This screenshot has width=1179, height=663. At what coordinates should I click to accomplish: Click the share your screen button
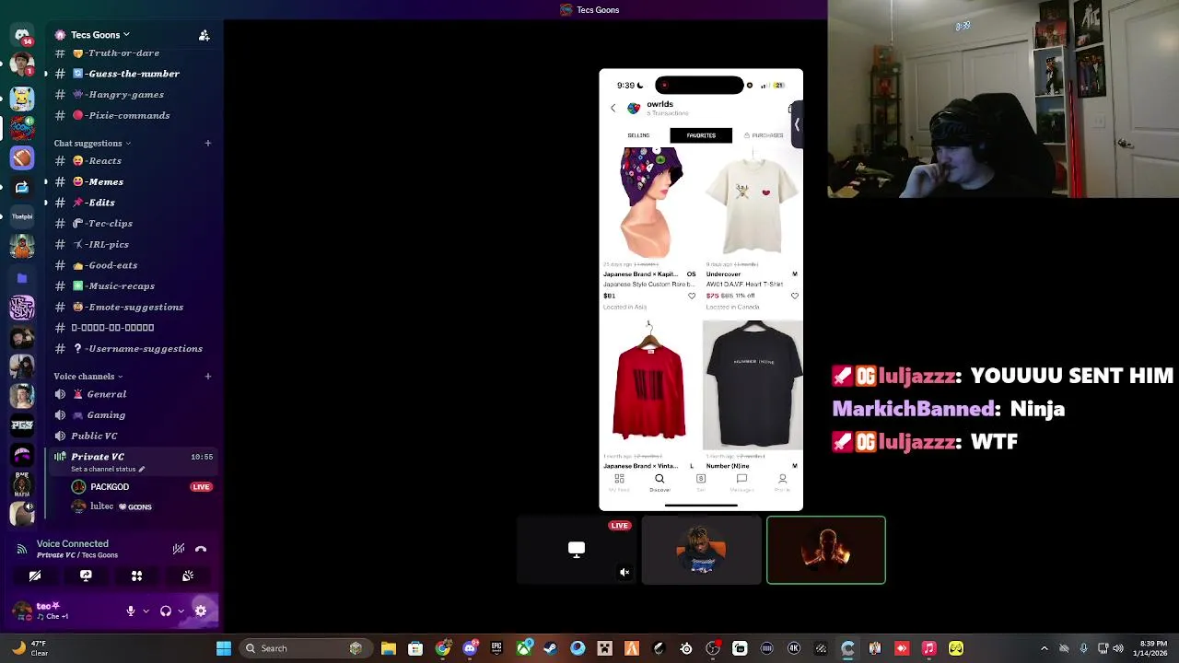pos(86,576)
